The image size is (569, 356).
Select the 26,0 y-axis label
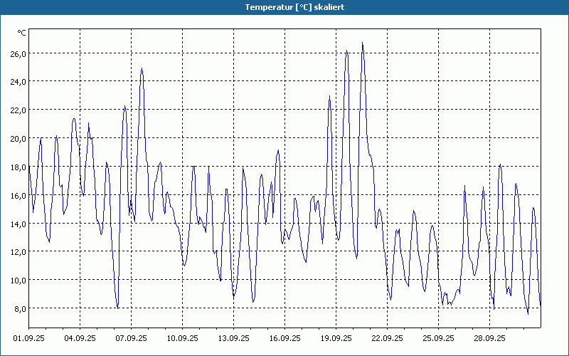point(18,53)
